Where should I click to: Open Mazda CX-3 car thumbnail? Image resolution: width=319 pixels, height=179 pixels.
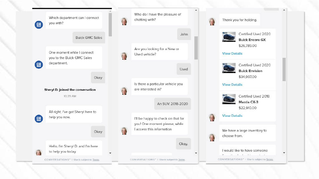point(229,99)
